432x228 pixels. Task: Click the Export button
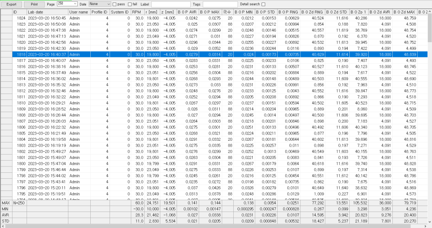(11, 4)
